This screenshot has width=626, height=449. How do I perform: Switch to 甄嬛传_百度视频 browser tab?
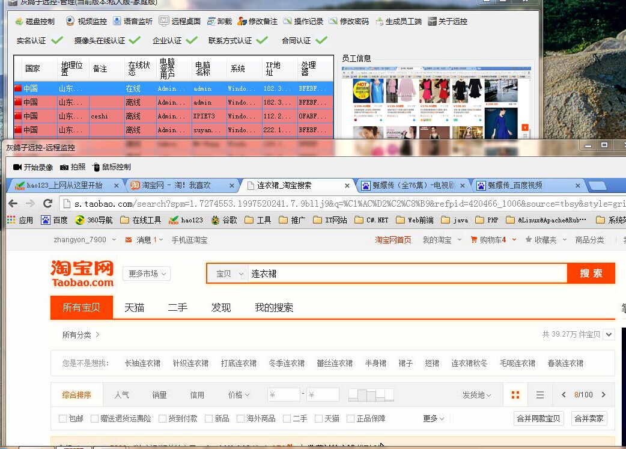pyautogui.click(x=528, y=185)
